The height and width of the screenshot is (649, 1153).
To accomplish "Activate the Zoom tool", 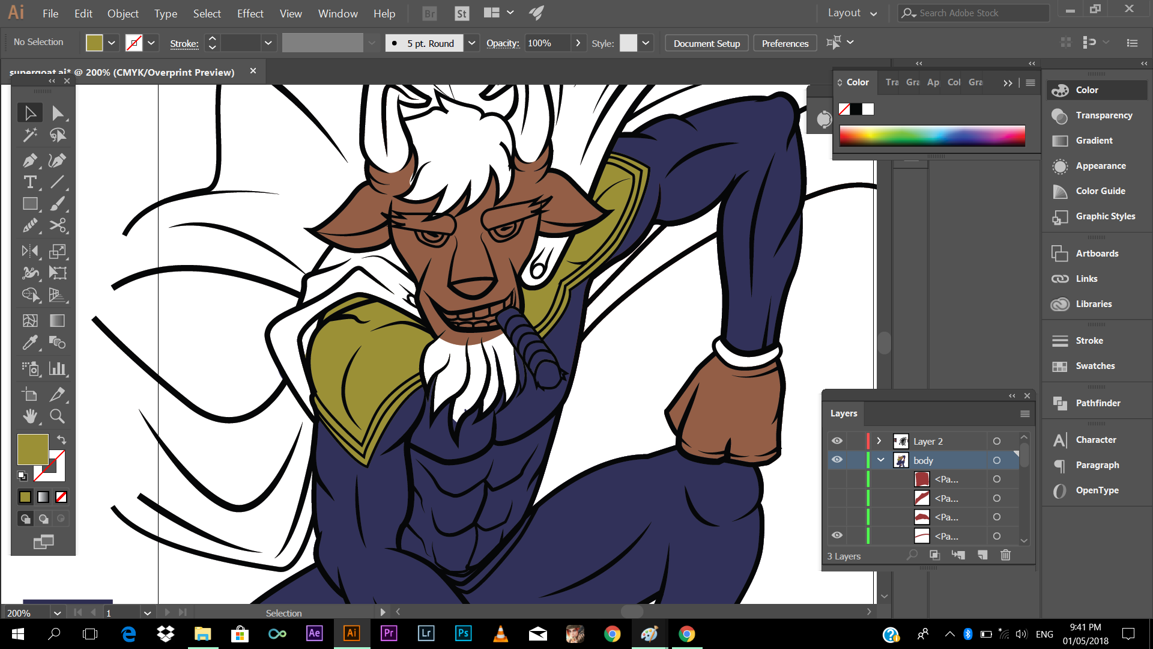I will pos(57,416).
